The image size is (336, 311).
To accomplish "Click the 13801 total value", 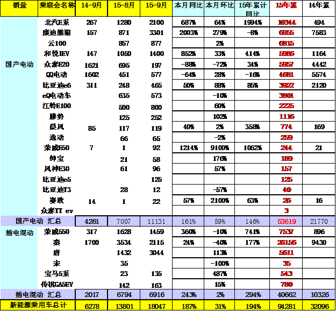I will coord(124,306).
